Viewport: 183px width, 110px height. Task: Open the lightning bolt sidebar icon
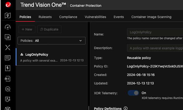(8, 68)
